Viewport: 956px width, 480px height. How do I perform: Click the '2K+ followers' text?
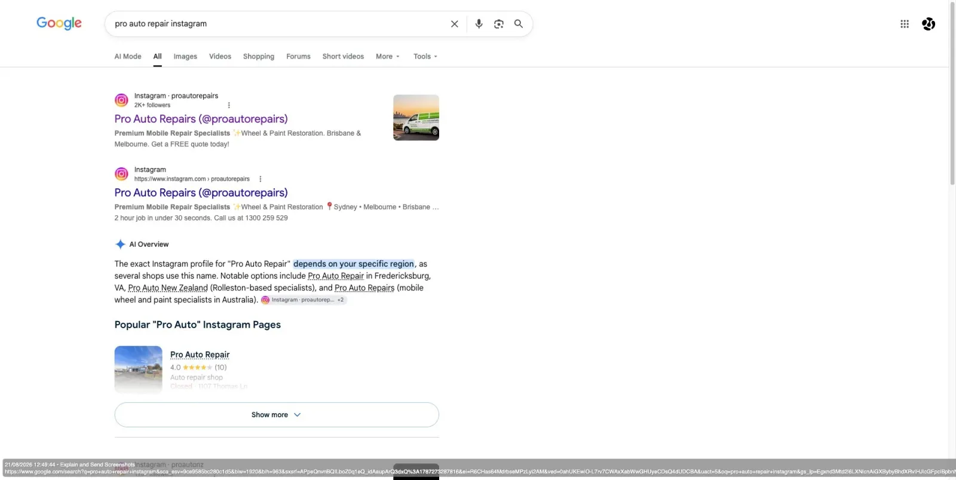[x=152, y=105]
